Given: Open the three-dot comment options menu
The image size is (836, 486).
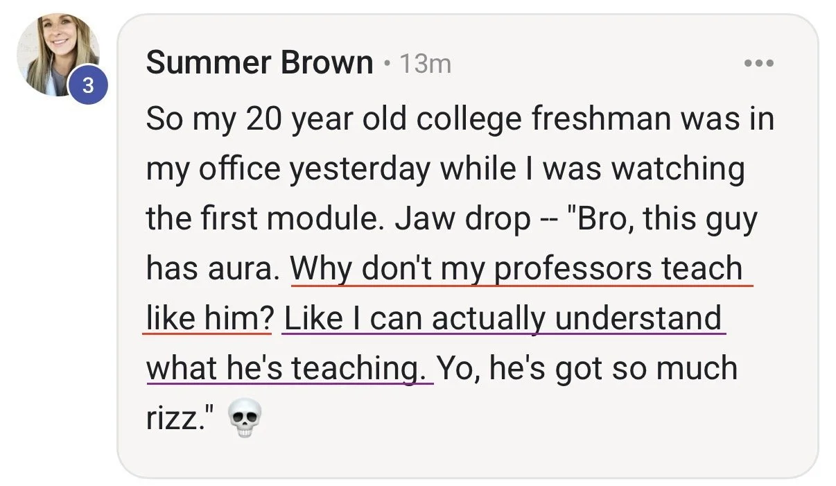Looking at the screenshot, I should click(x=758, y=64).
